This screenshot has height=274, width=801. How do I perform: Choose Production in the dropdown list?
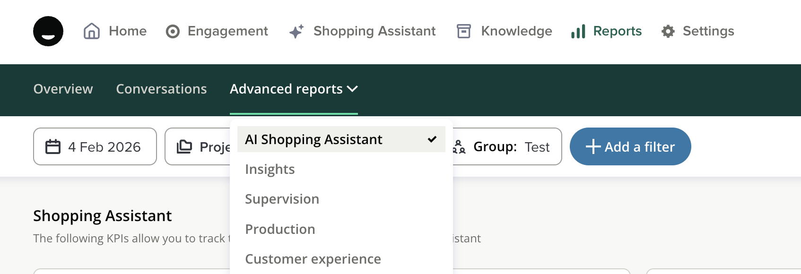click(x=280, y=229)
